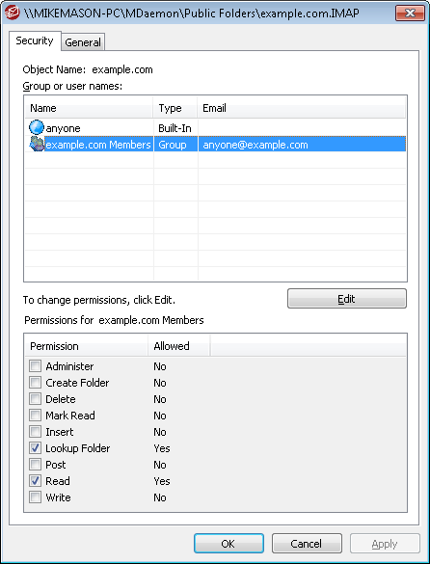The width and height of the screenshot is (430, 564).
Task: Uncheck the Lookup Folder permission
Action: tap(36, 448)
